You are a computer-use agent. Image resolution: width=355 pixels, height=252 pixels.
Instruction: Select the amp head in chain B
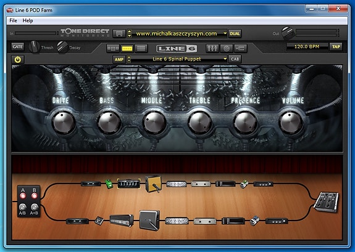click(x=122, y=221)
